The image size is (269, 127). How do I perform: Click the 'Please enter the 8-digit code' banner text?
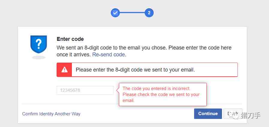pyautogui.click(x=135, y=70)
